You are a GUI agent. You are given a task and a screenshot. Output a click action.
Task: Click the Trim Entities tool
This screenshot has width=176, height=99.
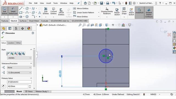coord(46,11)
